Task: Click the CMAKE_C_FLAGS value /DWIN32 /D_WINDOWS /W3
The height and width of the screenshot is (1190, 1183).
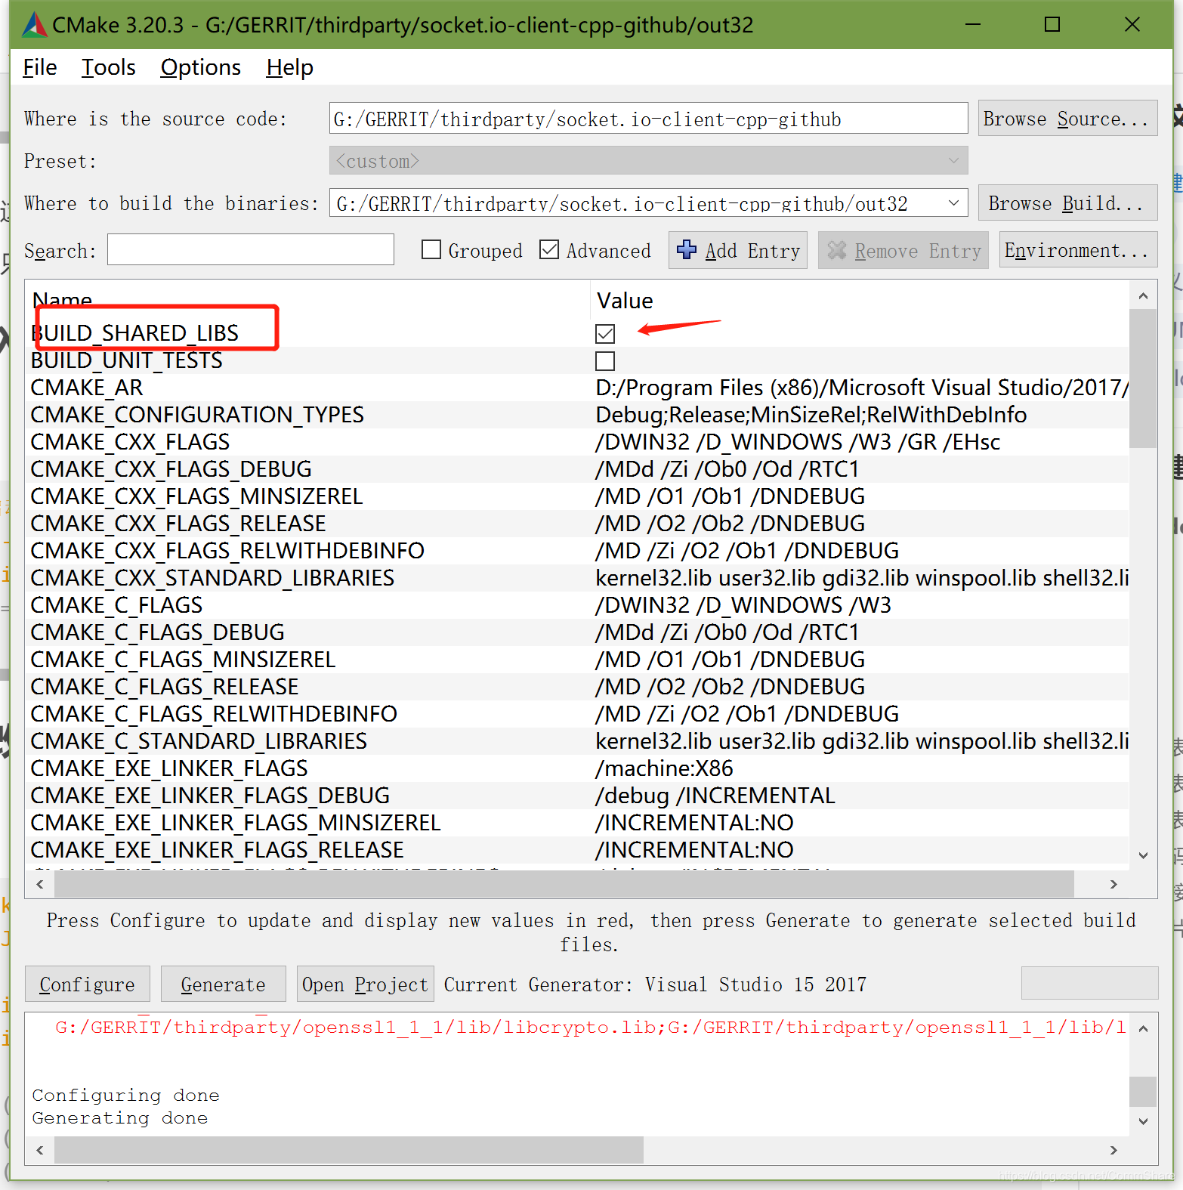Action: (743, 605)
